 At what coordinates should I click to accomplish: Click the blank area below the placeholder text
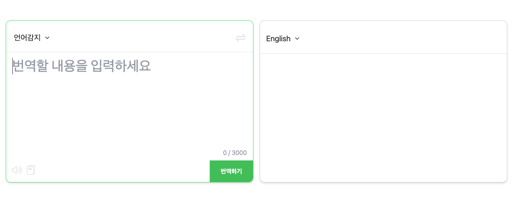point(130,112)
